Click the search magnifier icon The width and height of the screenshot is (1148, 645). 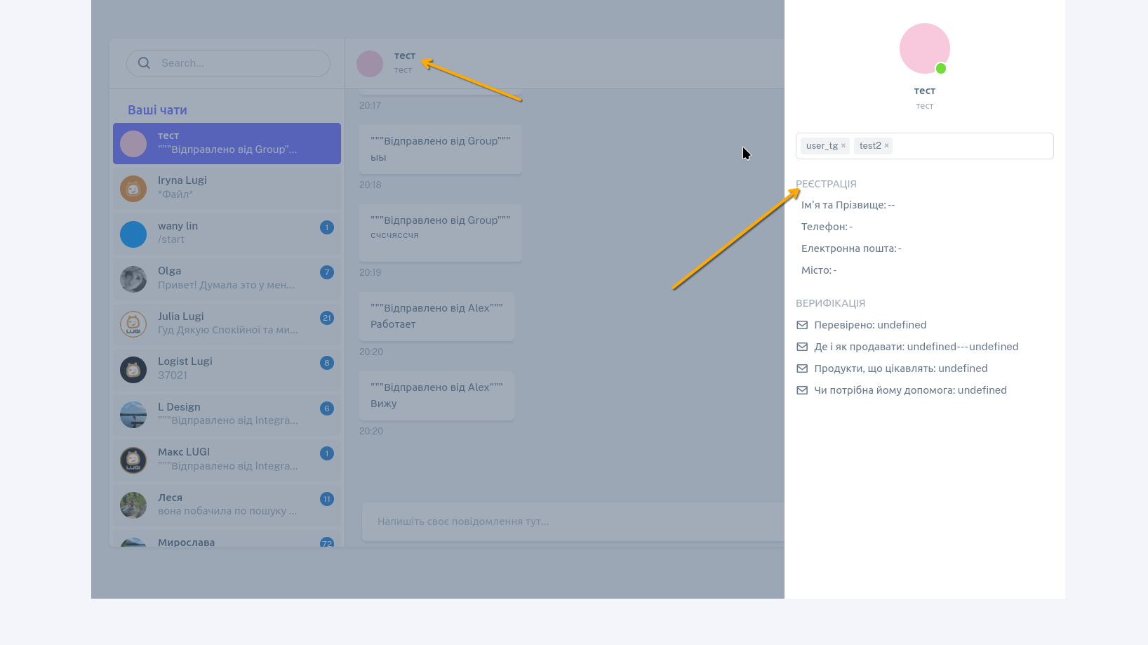[144, 63]
